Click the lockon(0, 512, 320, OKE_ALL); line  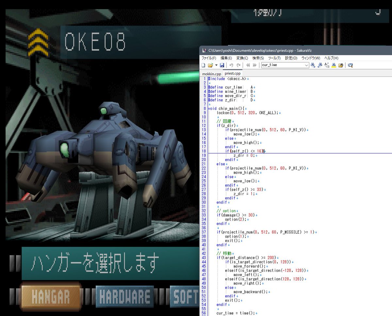click(248, 113)
